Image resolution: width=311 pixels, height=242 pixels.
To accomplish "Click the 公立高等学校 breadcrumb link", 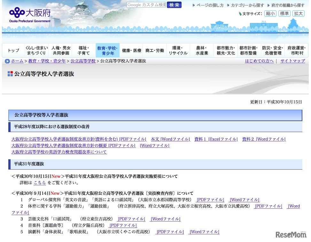I will point(83,61).
